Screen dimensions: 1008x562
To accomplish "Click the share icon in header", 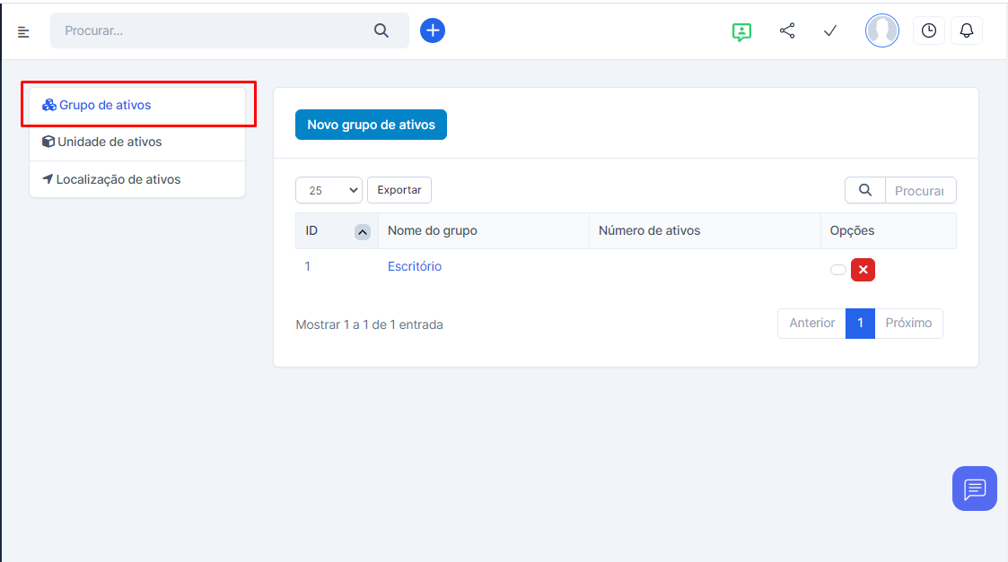I will (x=787, y=31).
